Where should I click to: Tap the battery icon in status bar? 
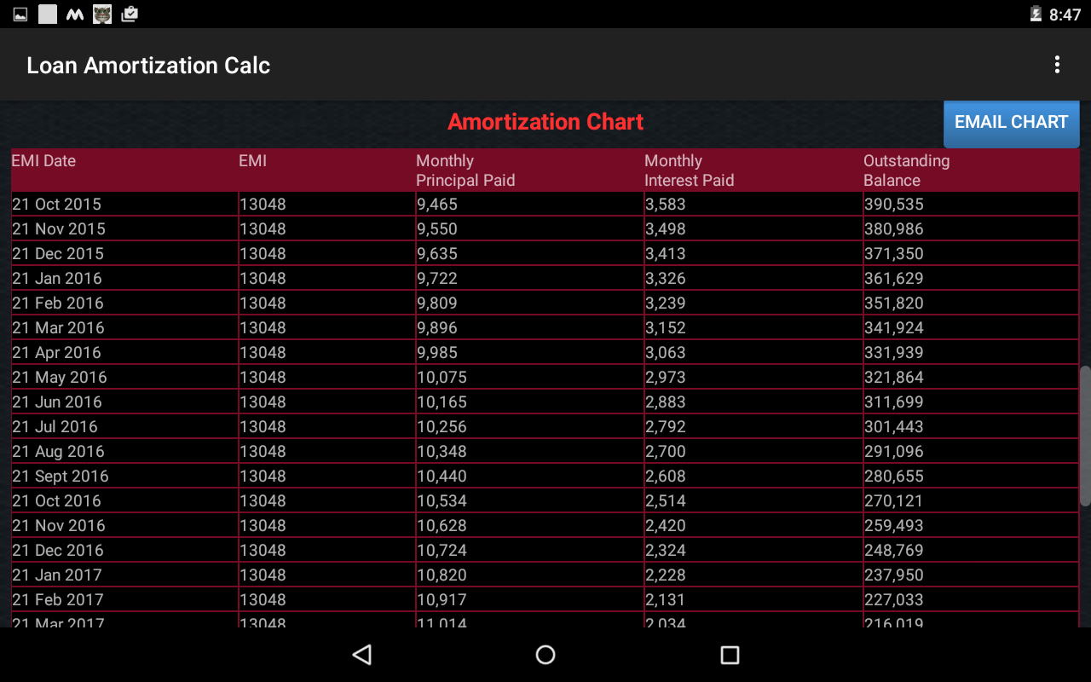tap(1036, 14)
